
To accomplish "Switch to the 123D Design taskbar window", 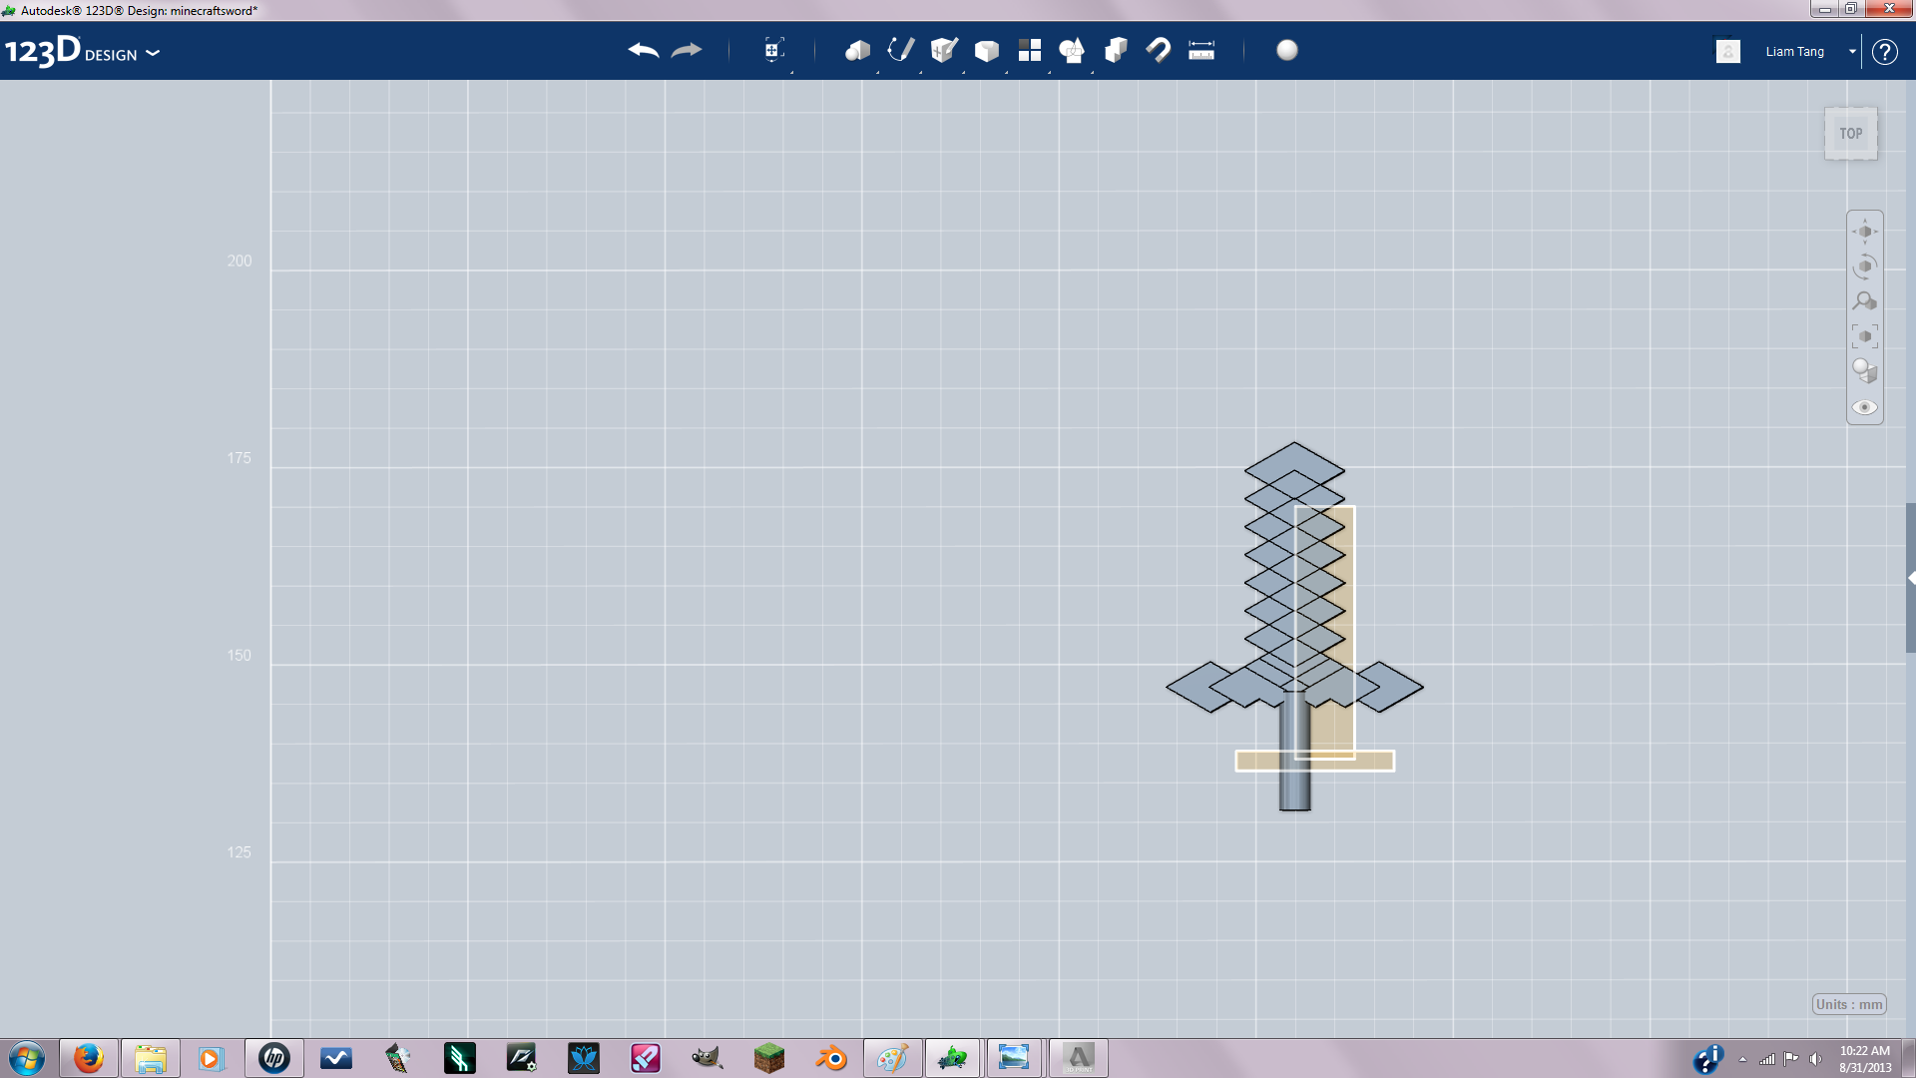I will [954, 1058].
